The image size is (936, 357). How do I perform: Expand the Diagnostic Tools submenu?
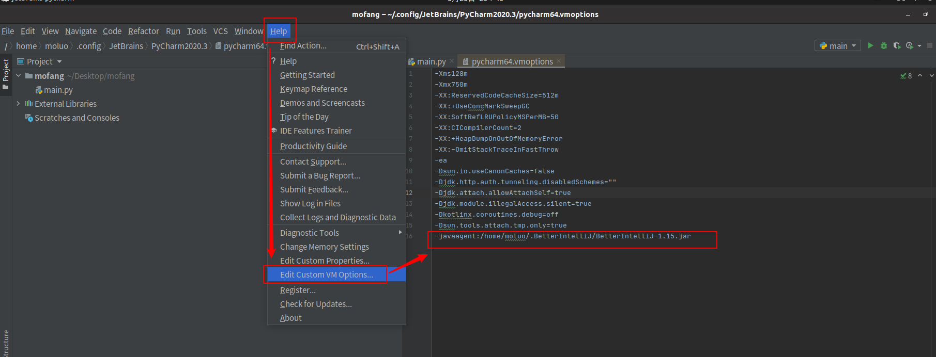point(336,233)
